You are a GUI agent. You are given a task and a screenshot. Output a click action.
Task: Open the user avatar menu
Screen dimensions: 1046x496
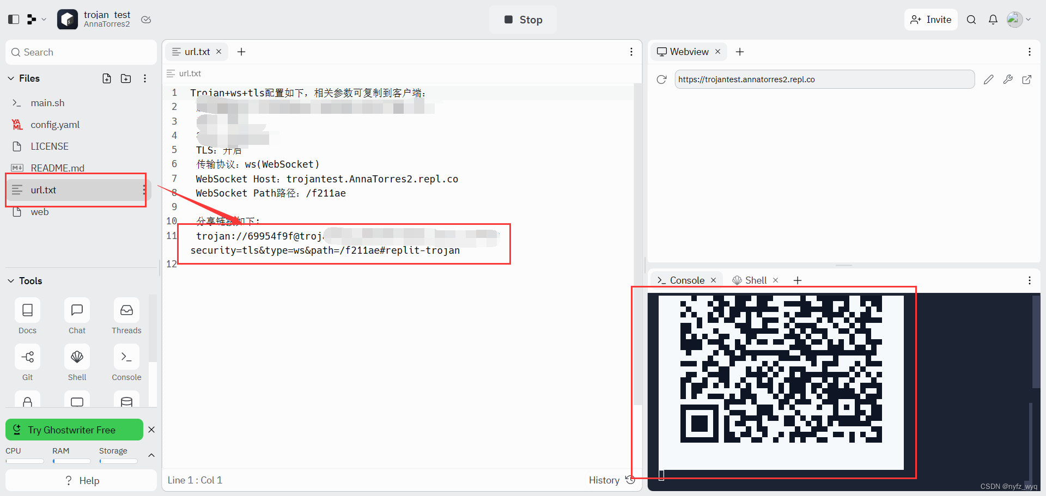click(1019, 20)
